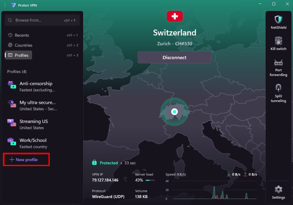
Task: Click the ctrl + F shortcut hint
Action: coord(70,20)
